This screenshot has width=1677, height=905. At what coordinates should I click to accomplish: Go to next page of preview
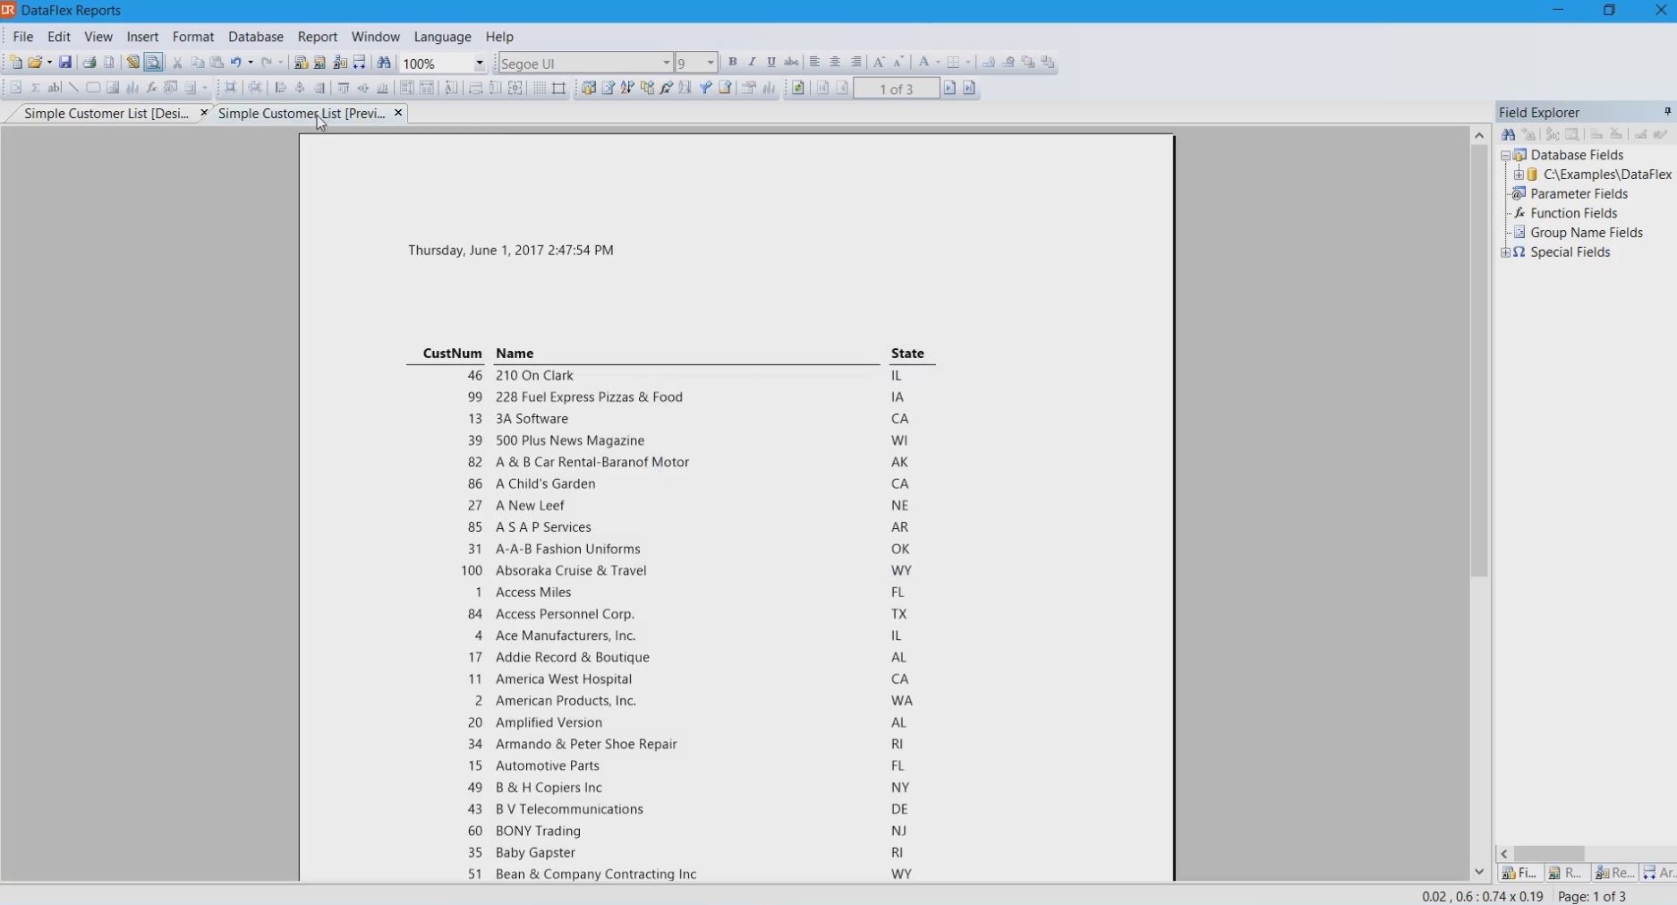[x=949, y=89]
